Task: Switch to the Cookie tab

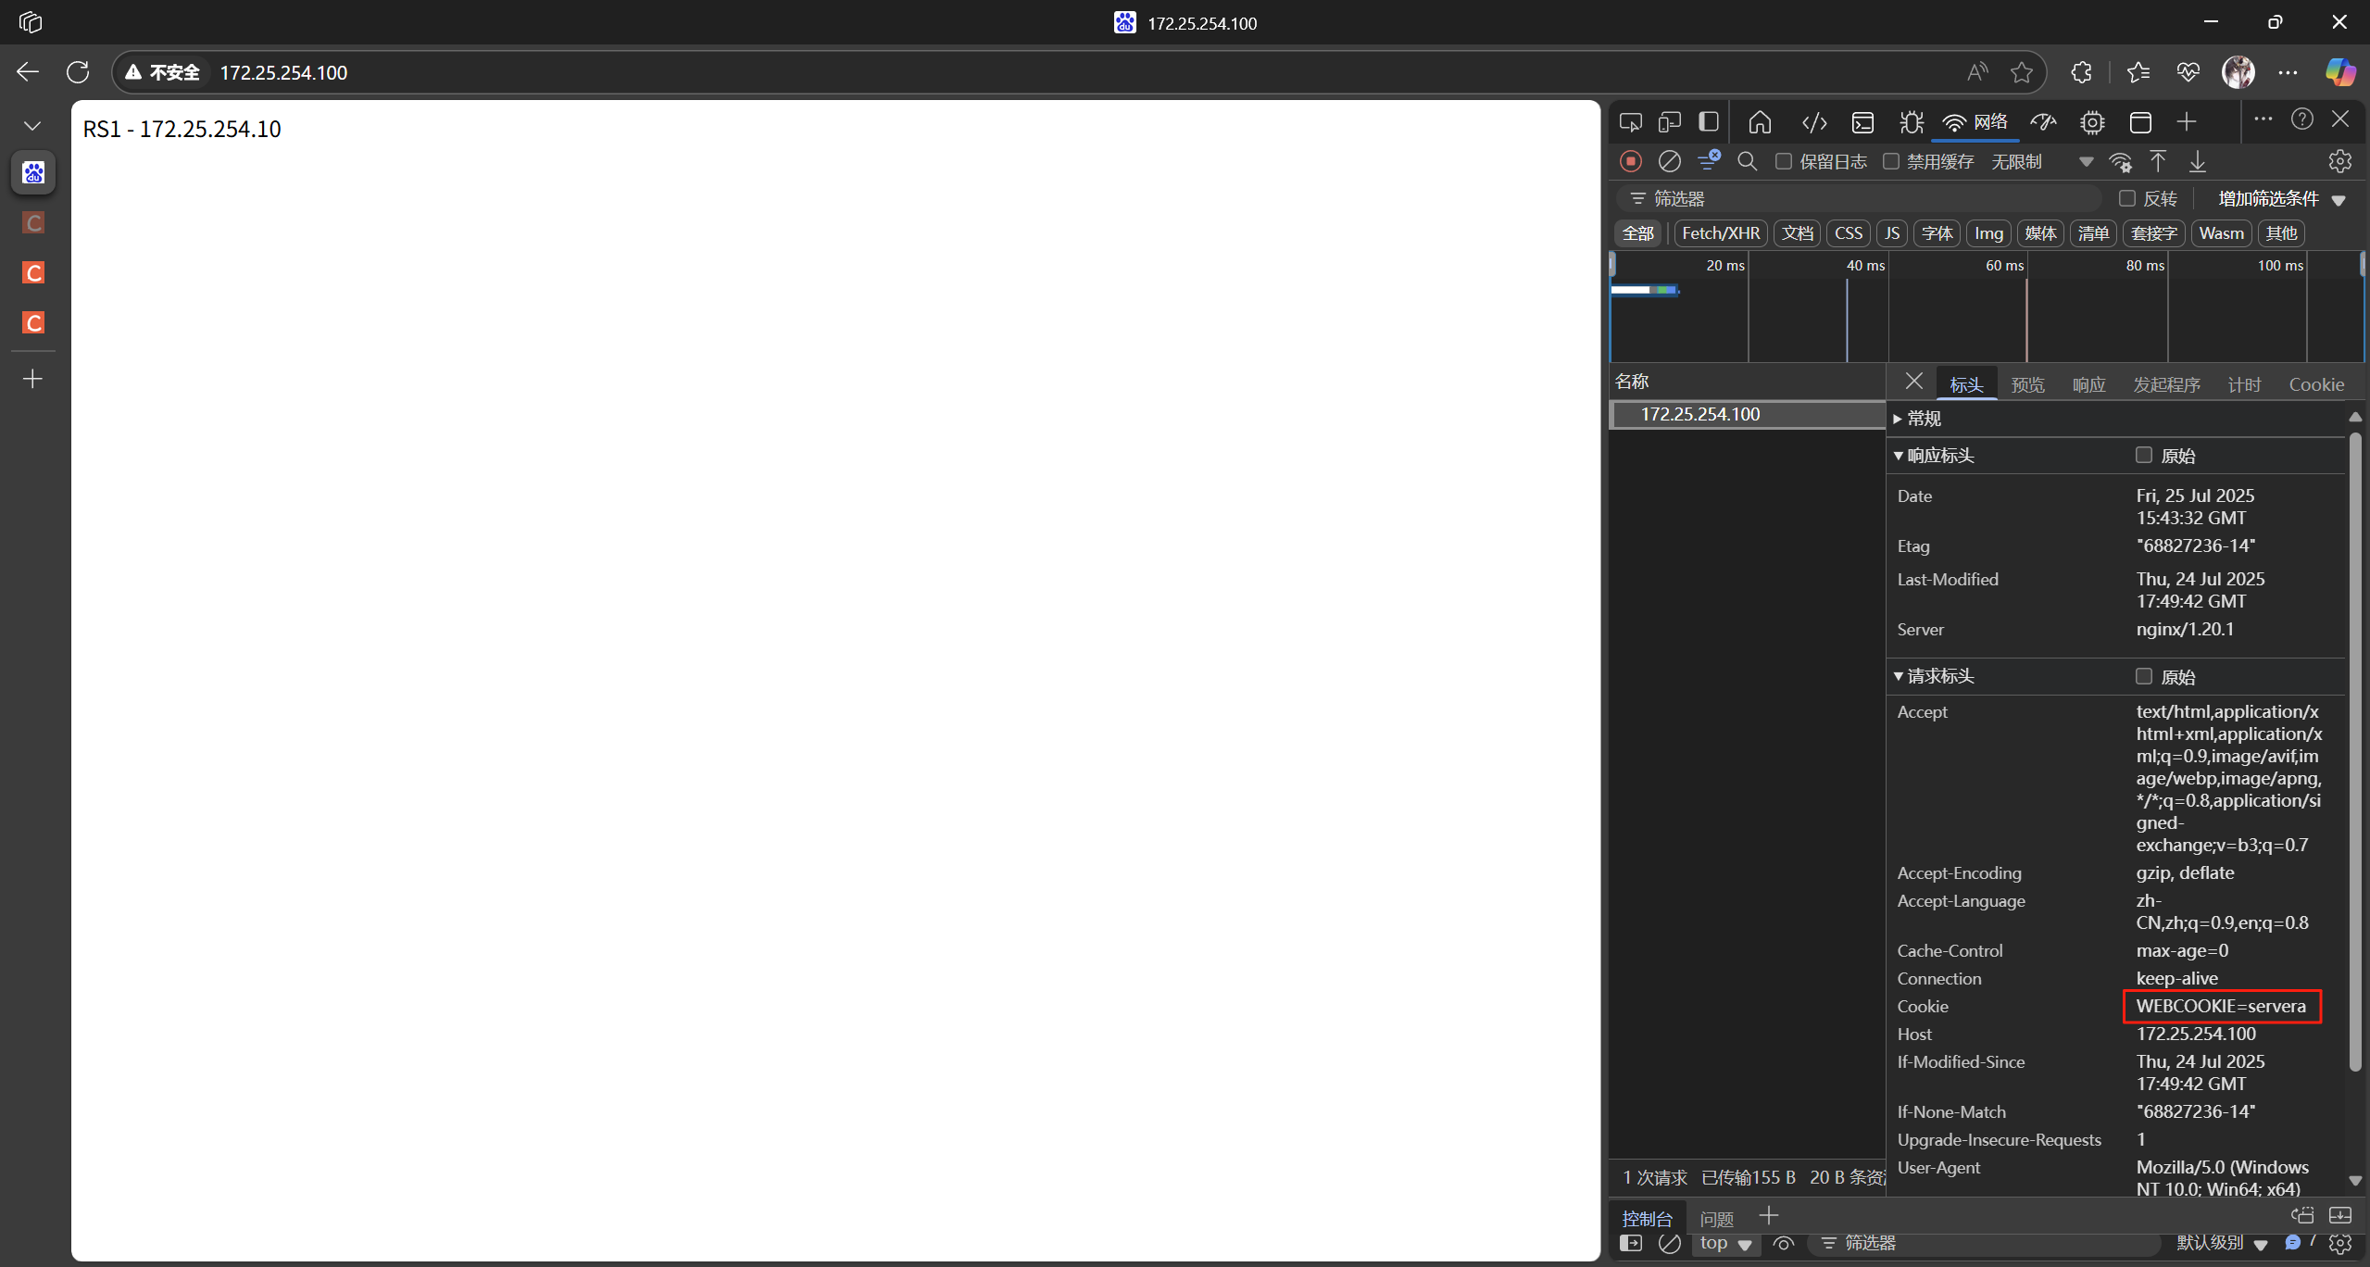Action: point(2316,384)
